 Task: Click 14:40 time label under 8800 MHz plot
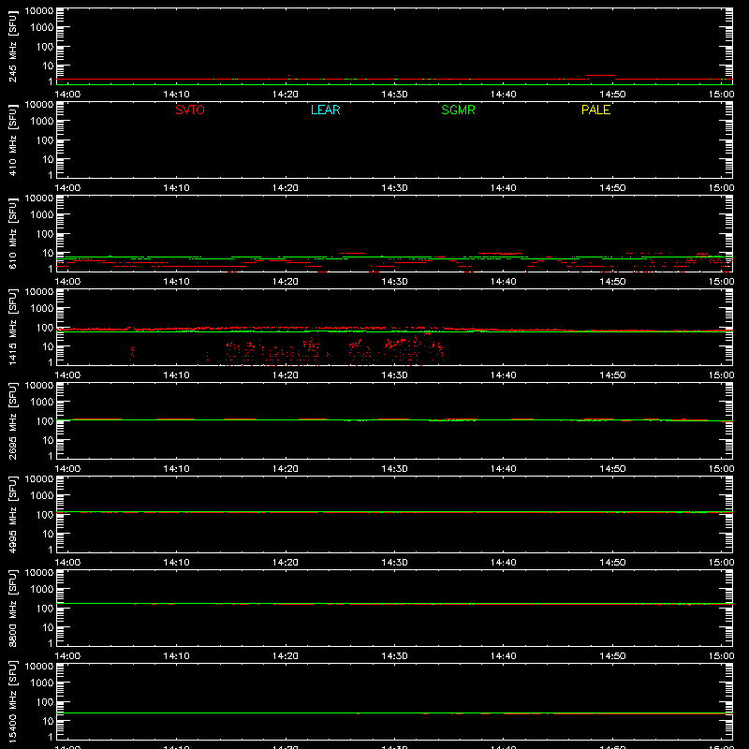(503, 656)
